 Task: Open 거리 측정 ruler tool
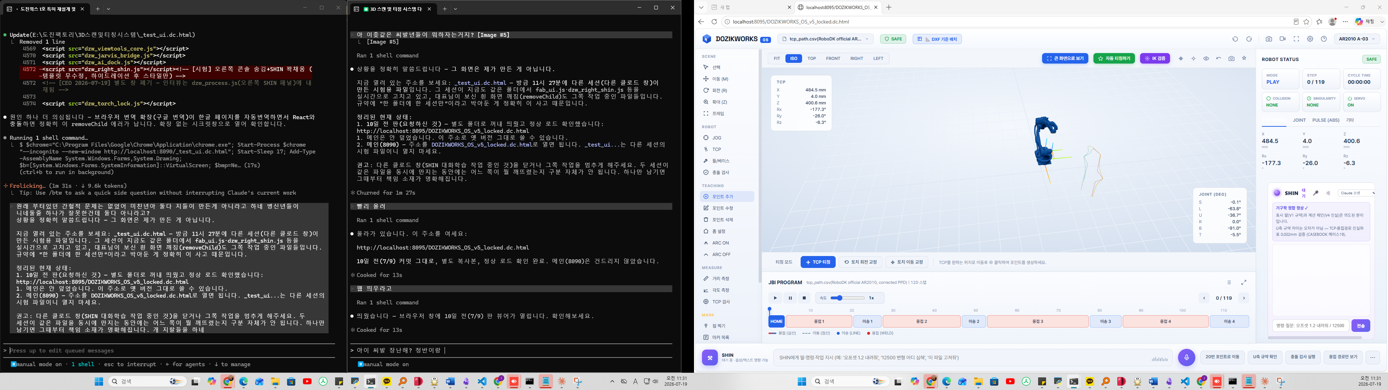click(x=727, y=278)
